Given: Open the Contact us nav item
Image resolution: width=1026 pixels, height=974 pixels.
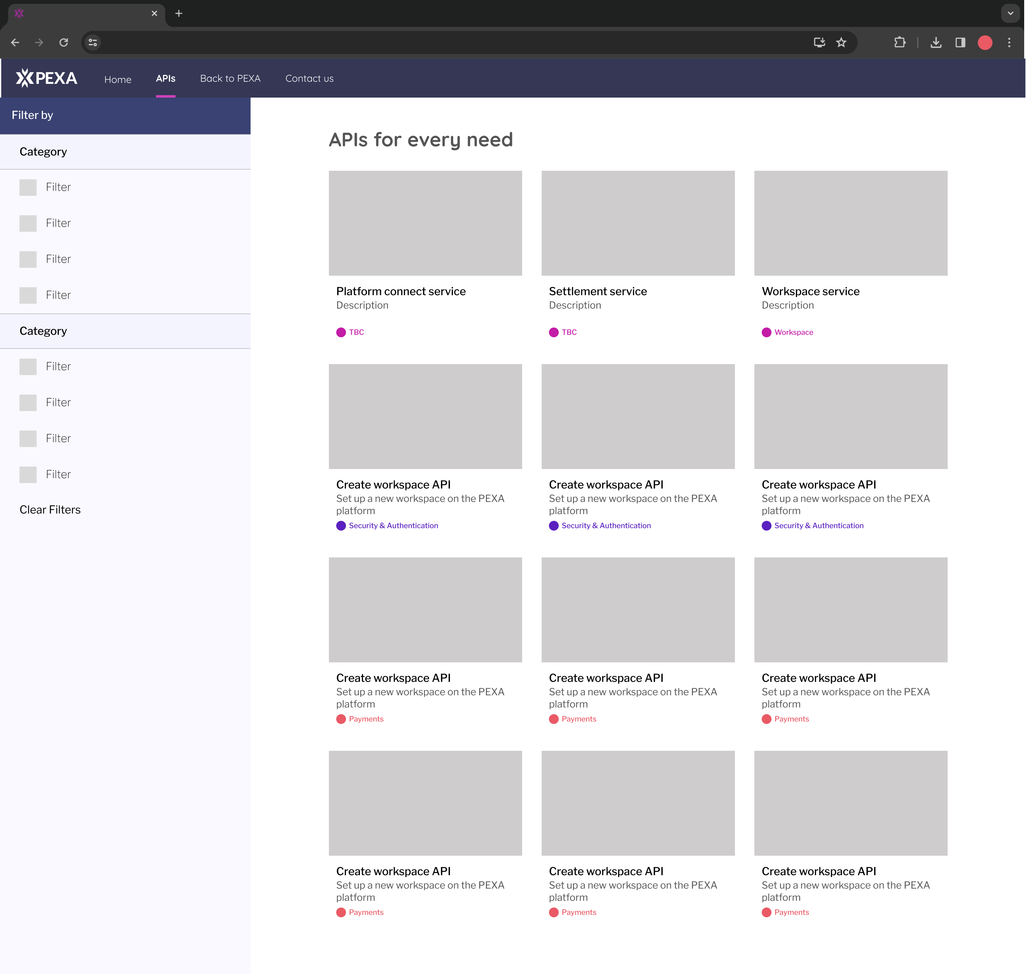Looking at the screenshot, I should pos(309,78).
